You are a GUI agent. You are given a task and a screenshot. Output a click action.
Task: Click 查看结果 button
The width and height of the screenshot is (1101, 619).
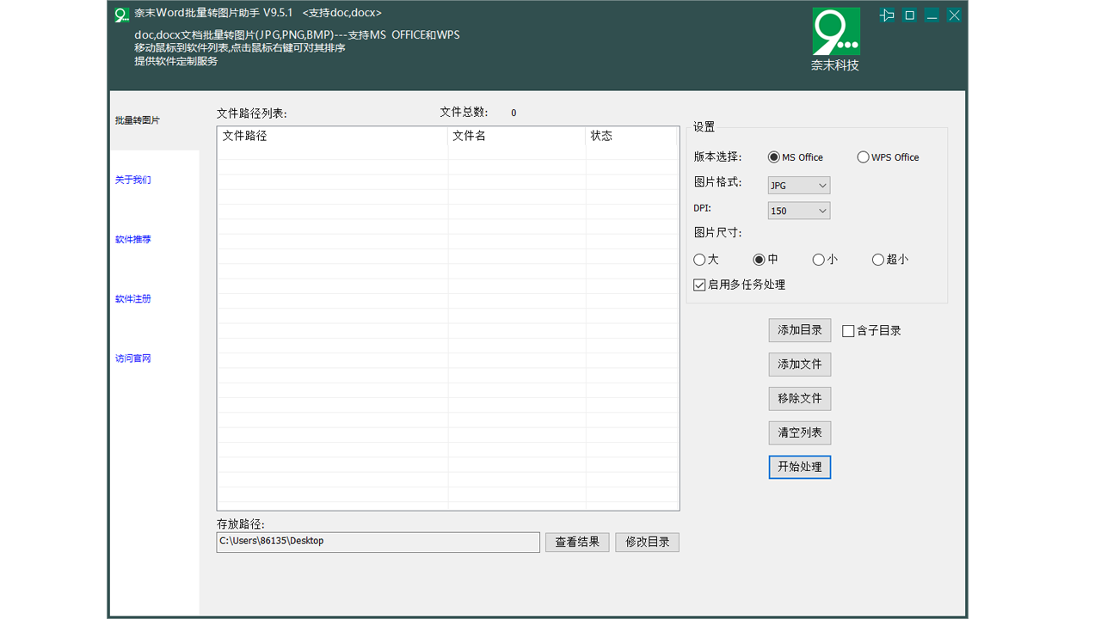point(577,542)
